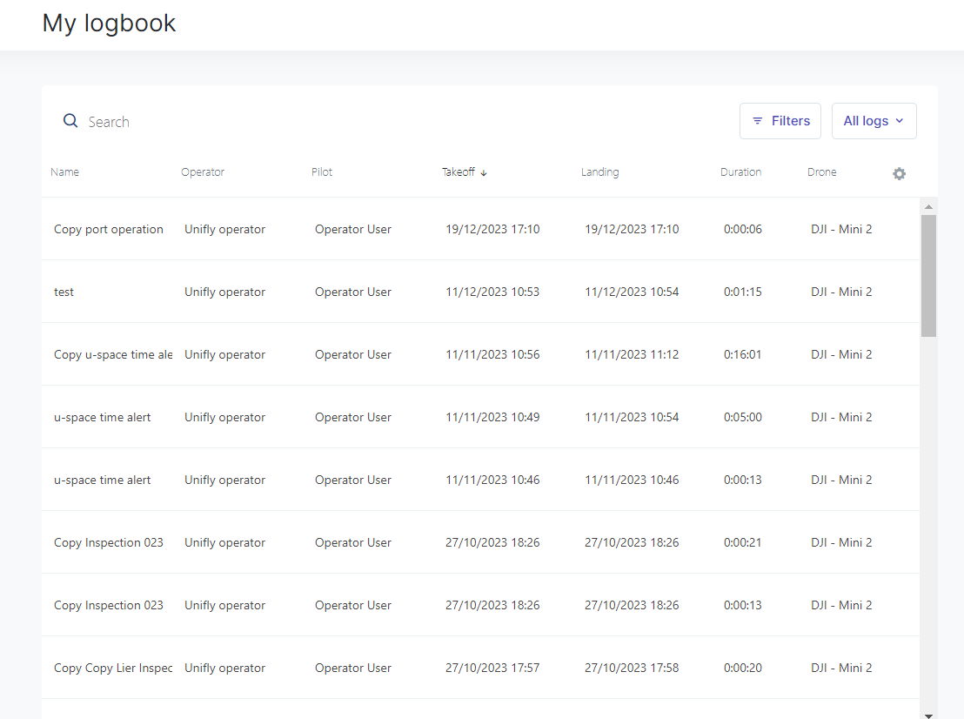This screenshot has height=719, width=964.
Task: Open the test flight log
Action: pyautogui.click(x=64, y=292)
